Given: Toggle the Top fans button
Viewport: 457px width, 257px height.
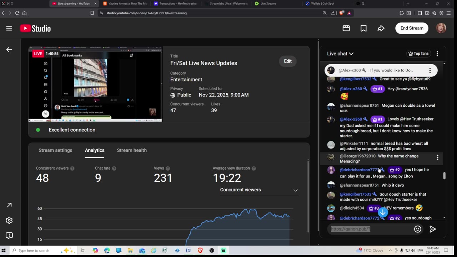Looking at the screenshot, I should (418, 54).
